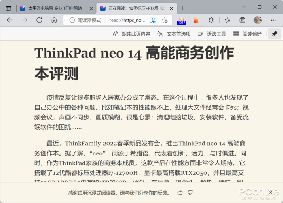The height and width of the screenshot is (203, 283).
Task: Add this page to favorites
Action: [165, 20]
